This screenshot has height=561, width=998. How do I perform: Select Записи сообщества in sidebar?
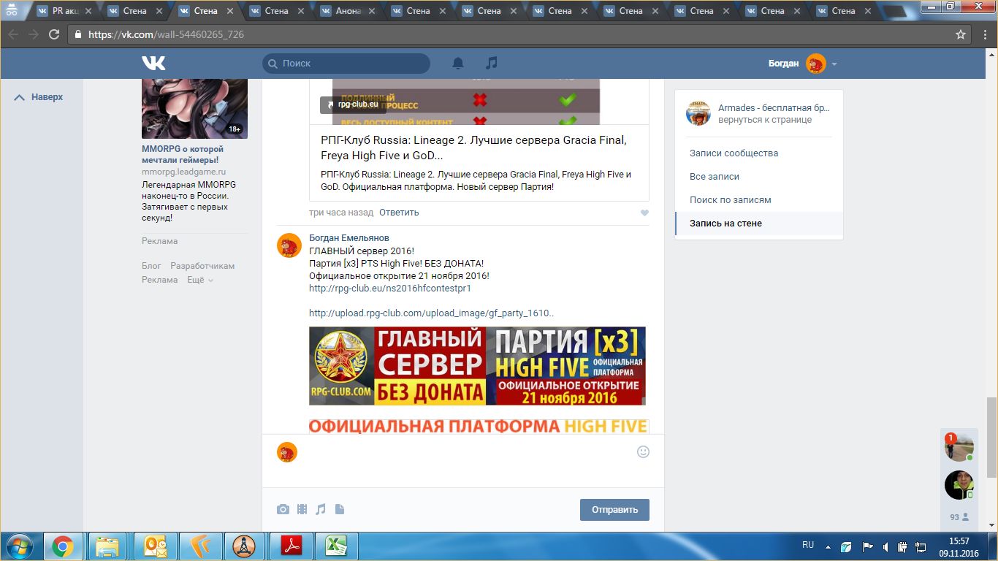point(734,153)
